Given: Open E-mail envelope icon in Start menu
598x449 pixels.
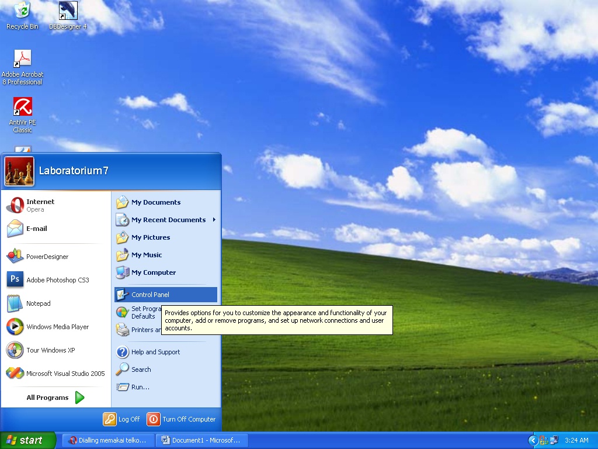Looking at the screenshot, I should pos(15,229).
